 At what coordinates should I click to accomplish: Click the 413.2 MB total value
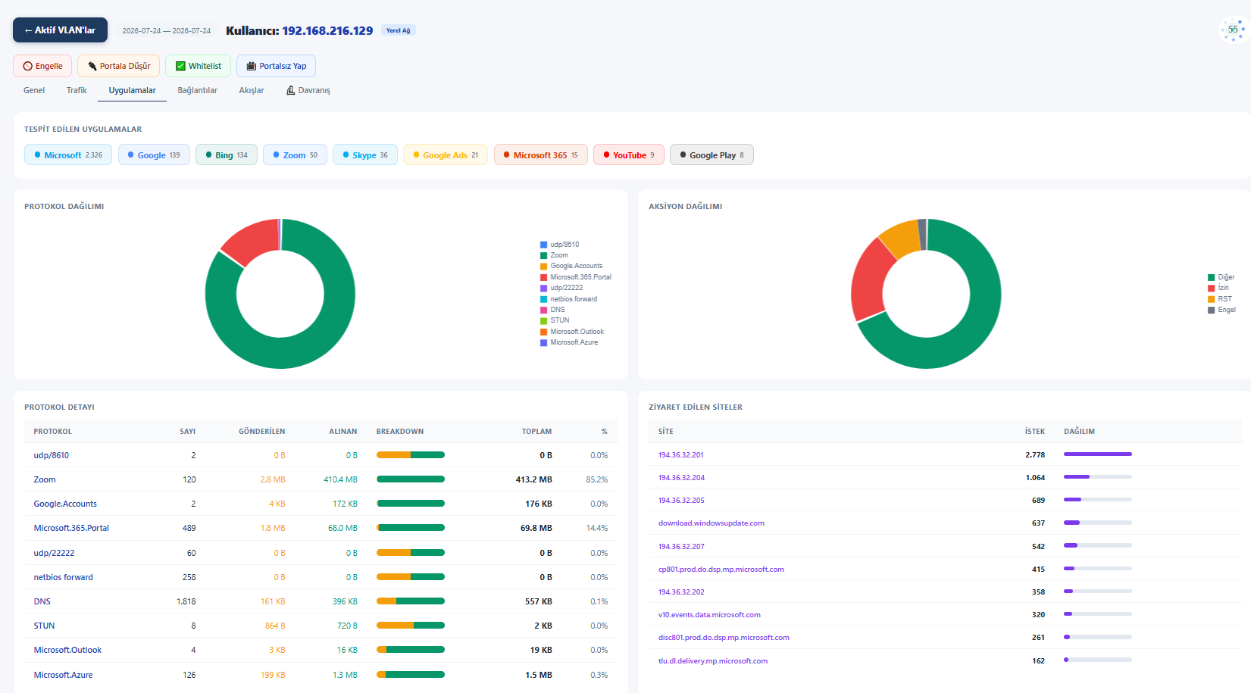(x=534, y=479)
